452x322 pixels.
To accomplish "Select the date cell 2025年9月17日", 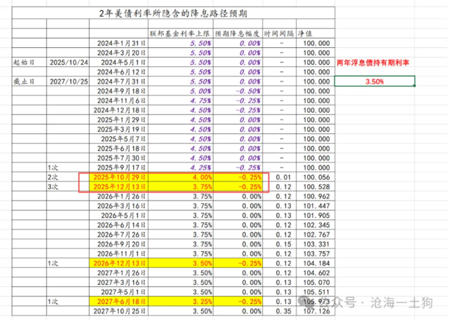I will [x=119, y=167].
